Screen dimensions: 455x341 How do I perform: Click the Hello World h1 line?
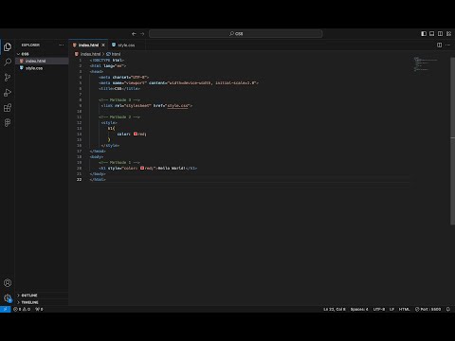pos(148,168)
